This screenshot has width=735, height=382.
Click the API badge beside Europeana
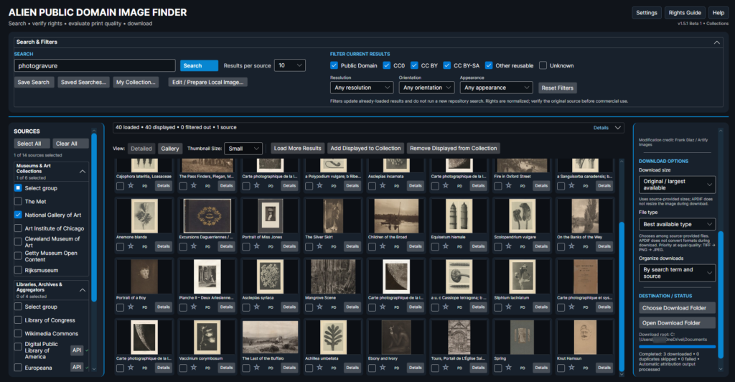point(77,367)
